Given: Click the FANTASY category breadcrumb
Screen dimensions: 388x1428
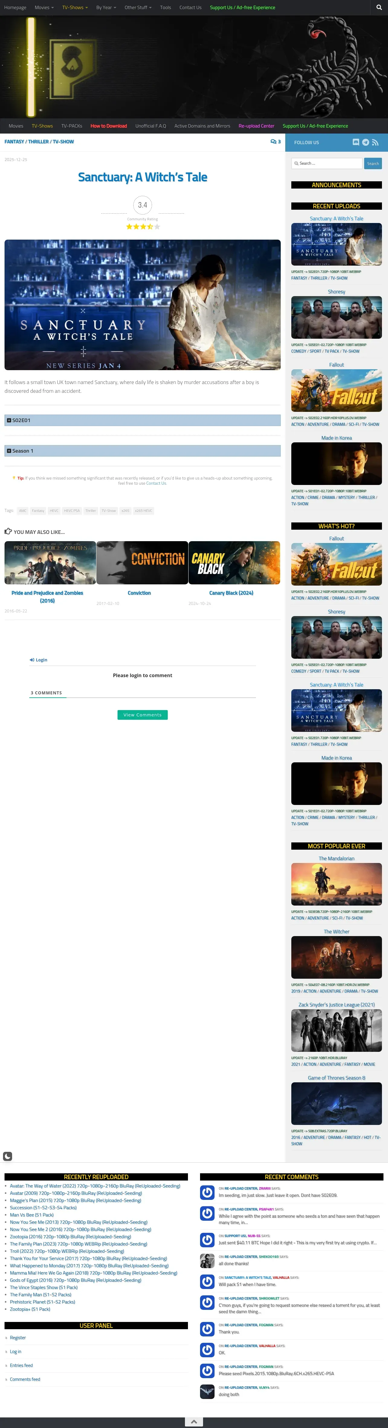Looking at the screenshot, I should coord(15,142).
